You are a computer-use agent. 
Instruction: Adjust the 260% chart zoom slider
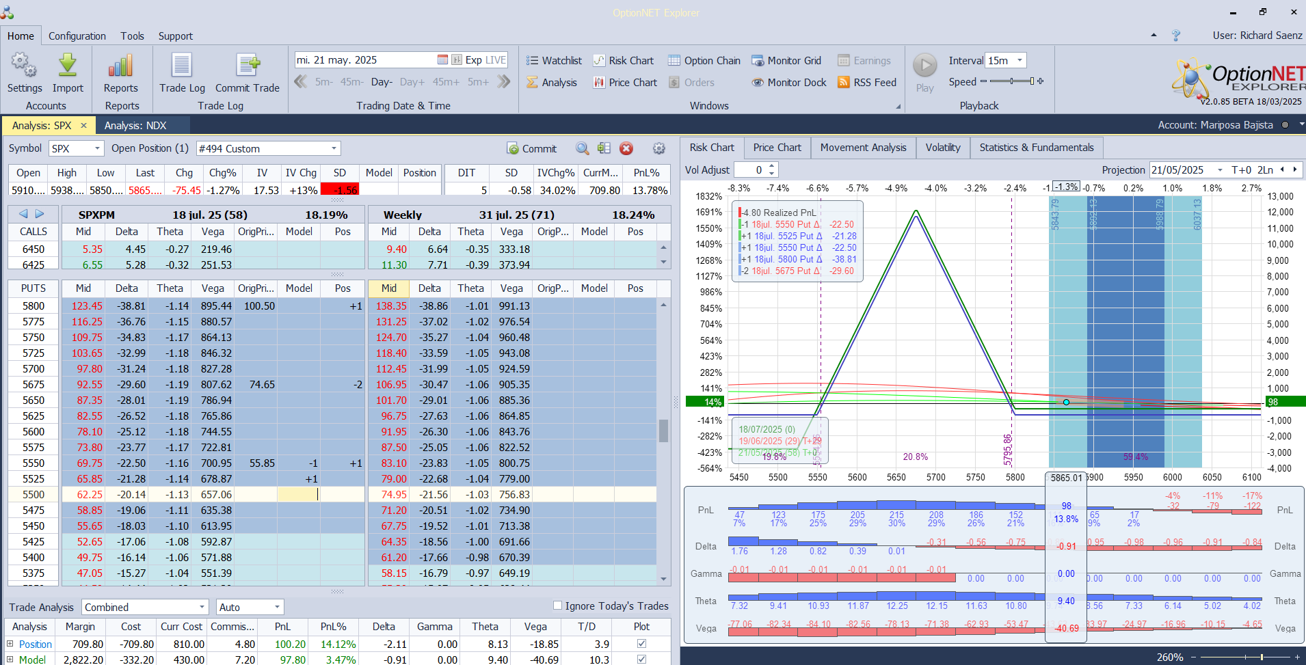click(1246, 657)
